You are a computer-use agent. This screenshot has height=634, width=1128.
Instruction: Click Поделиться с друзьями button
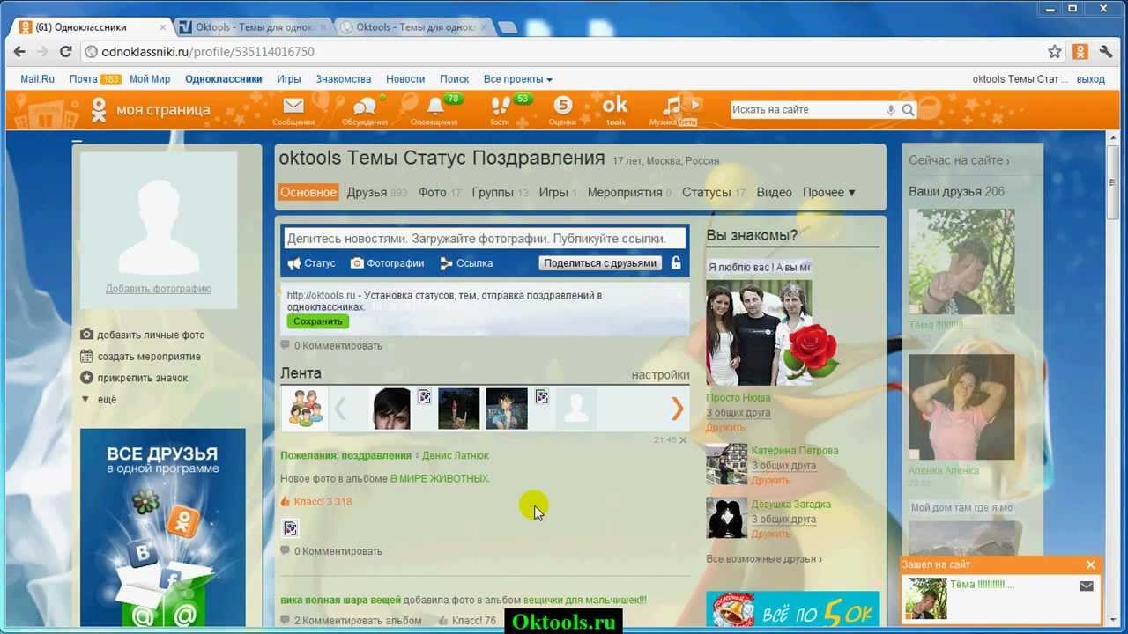tap(600, 263)
